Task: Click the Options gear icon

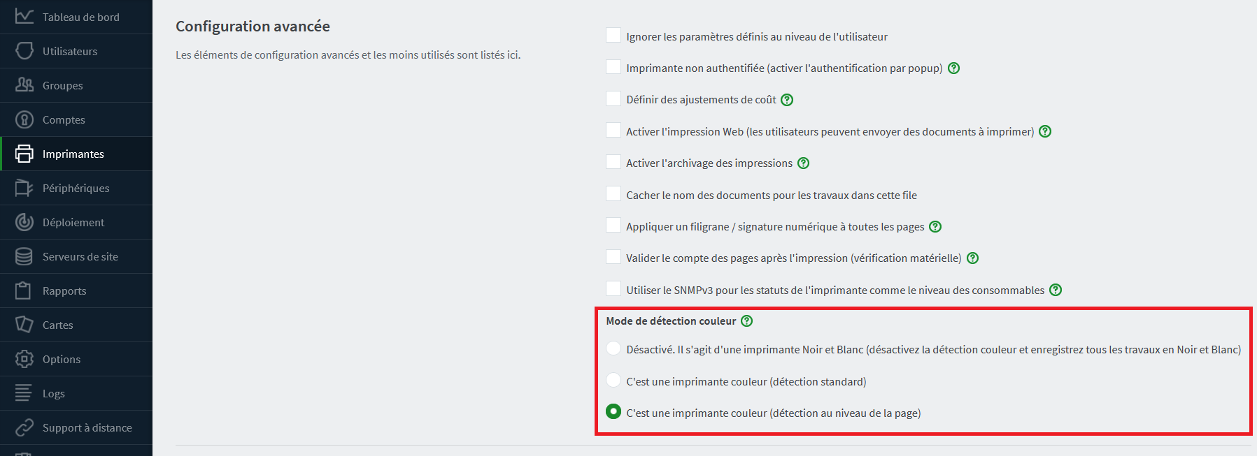Action: 24,359
